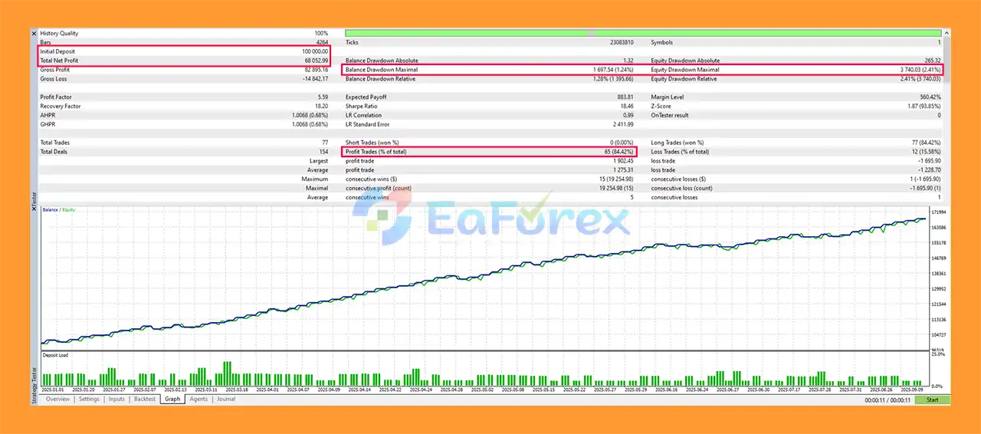Switch to the Overview tab

coord(57,399)
